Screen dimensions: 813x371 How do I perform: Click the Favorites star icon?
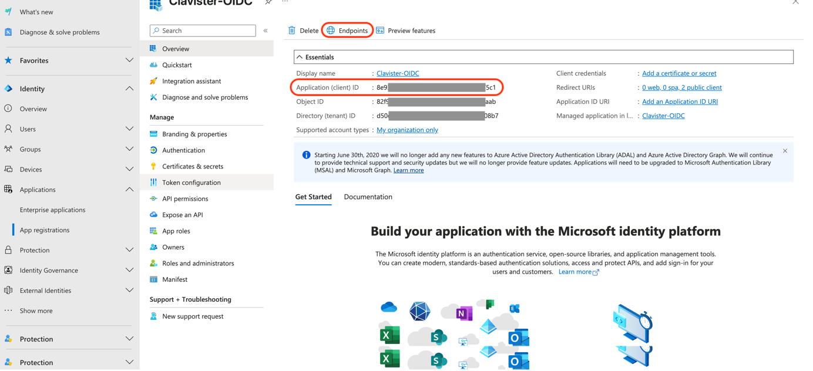click(8, 60)
